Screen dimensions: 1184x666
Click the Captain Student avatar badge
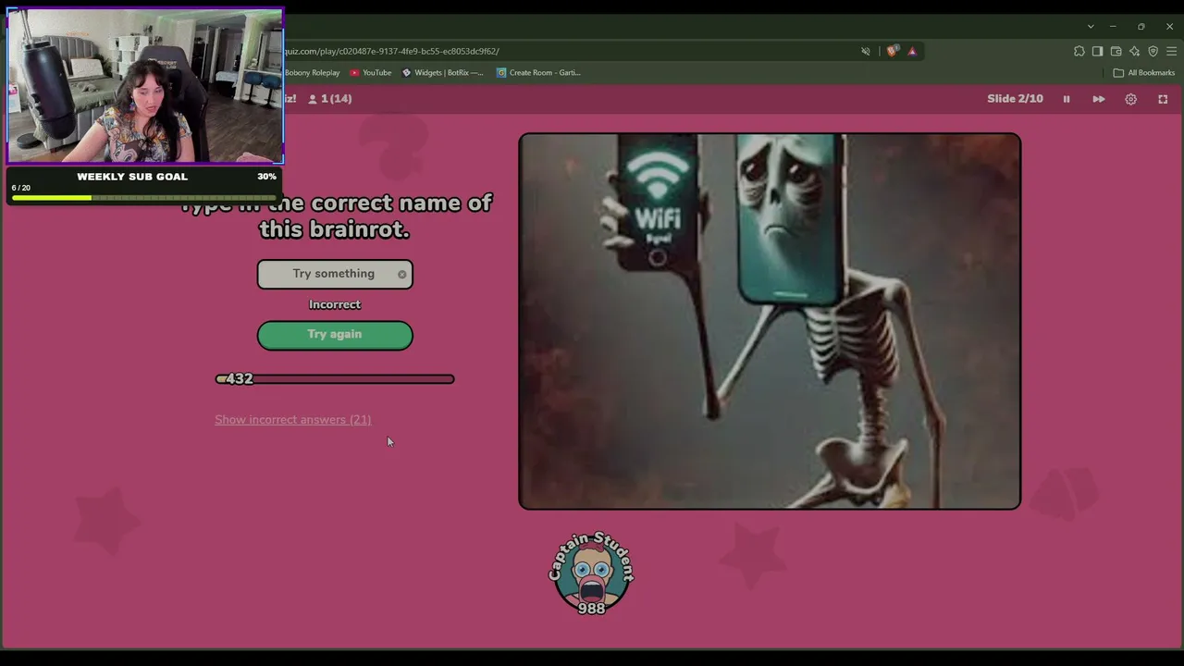tap(592, 573)
